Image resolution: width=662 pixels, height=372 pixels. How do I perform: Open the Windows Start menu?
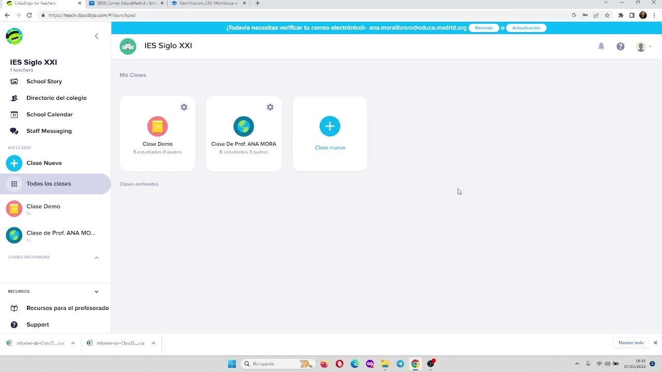point(232,364)
